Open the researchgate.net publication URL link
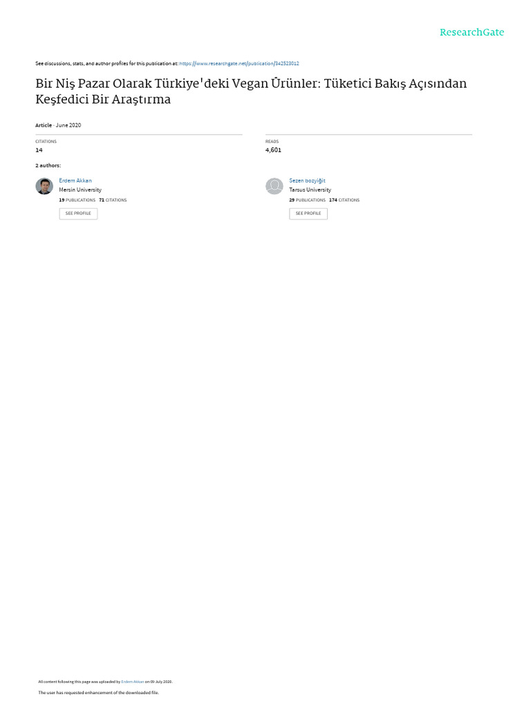 click(239, 64)
